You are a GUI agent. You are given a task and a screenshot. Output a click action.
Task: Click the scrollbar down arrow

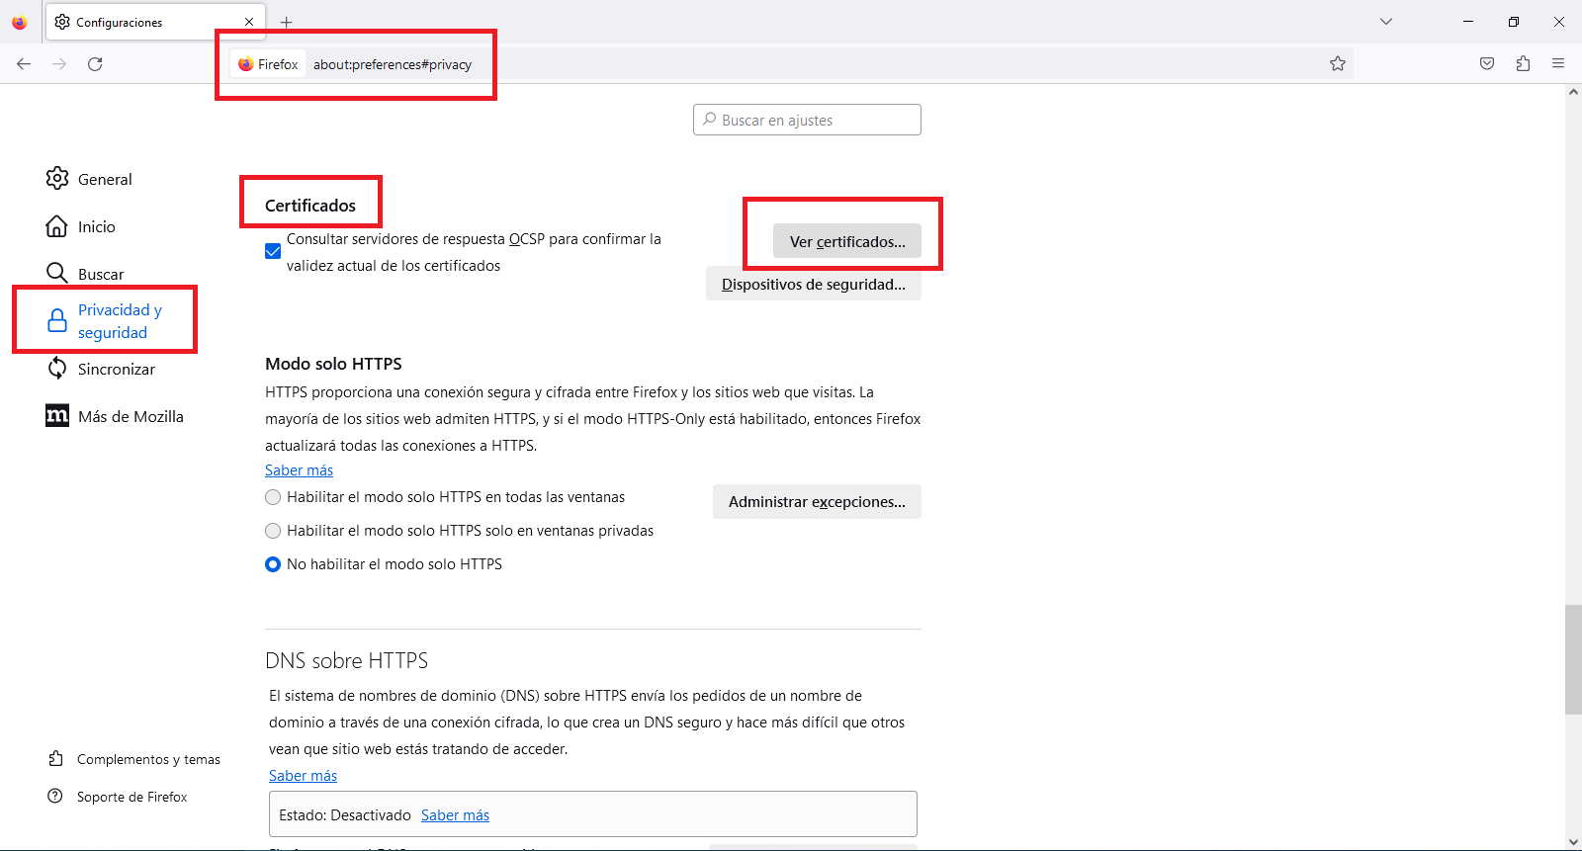tap(1573, 842)
